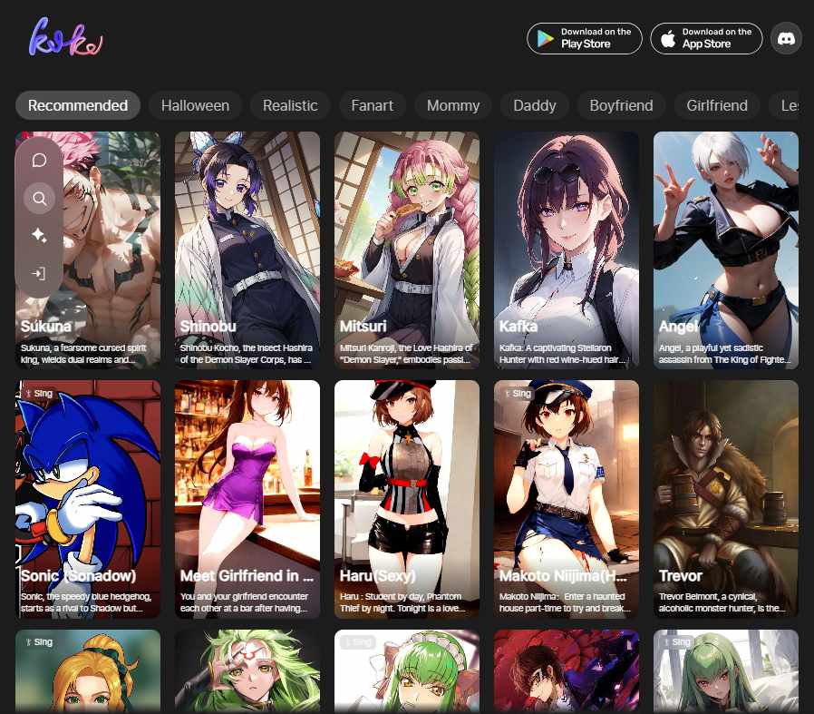Switch to the Realistic category tab

(x=290, y=105)
